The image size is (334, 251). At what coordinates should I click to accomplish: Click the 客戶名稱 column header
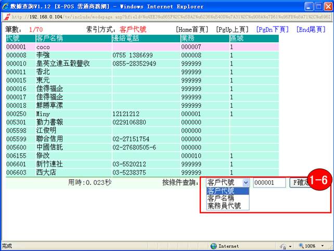coord(50,39)
